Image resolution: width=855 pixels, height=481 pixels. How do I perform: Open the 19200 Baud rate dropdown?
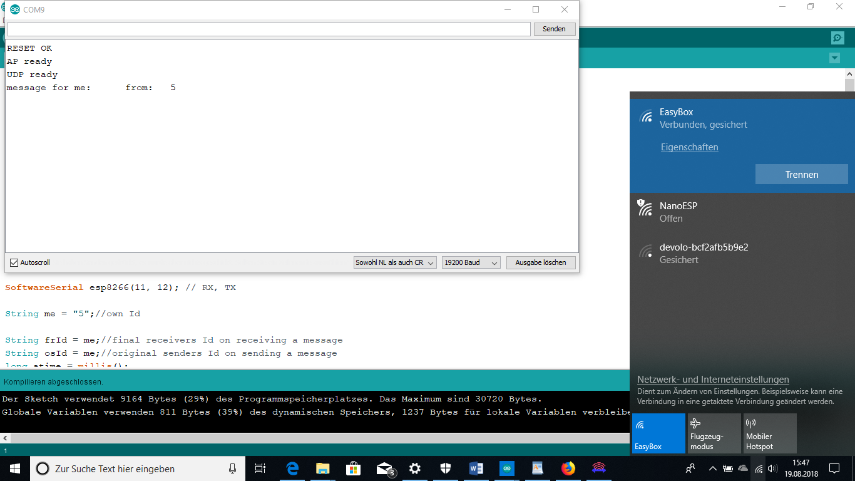(x=471, y=262)
